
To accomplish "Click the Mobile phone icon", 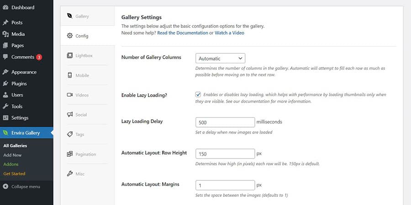I will pyautogui.click(x=70, y=75).
